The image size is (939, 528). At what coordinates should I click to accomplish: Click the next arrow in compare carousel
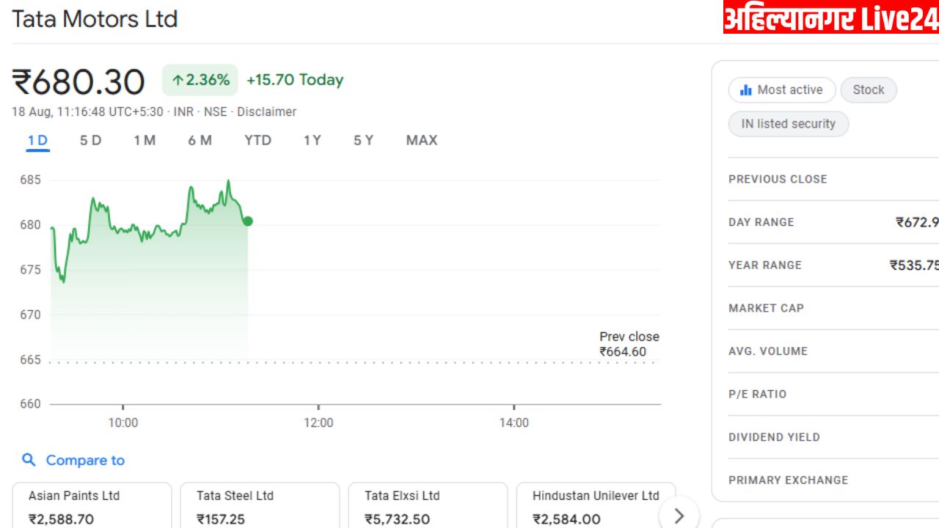point(679,516)
